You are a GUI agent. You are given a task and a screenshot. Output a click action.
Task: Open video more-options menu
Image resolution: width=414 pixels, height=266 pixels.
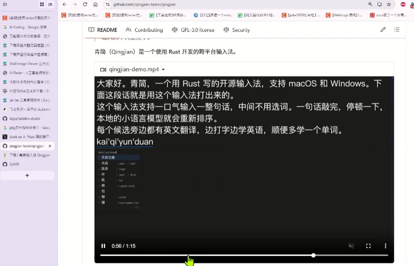(x=386, y=246)
